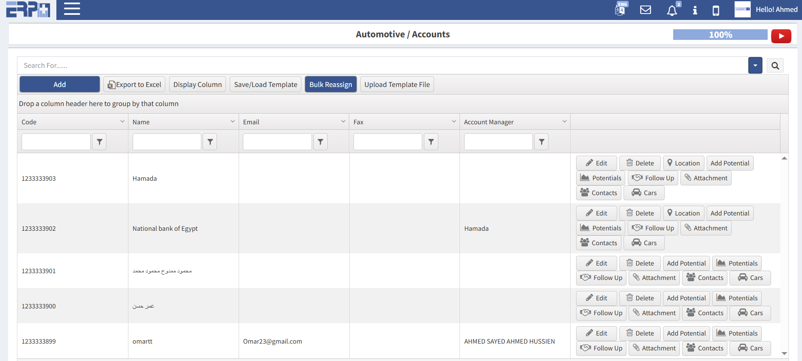Open the Account Manager column menu
Image resolution: width=802 pixels, height=361 pixels.
(x=564, y=122)
